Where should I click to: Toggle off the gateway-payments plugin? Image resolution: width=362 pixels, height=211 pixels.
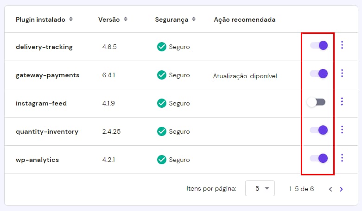318,74
